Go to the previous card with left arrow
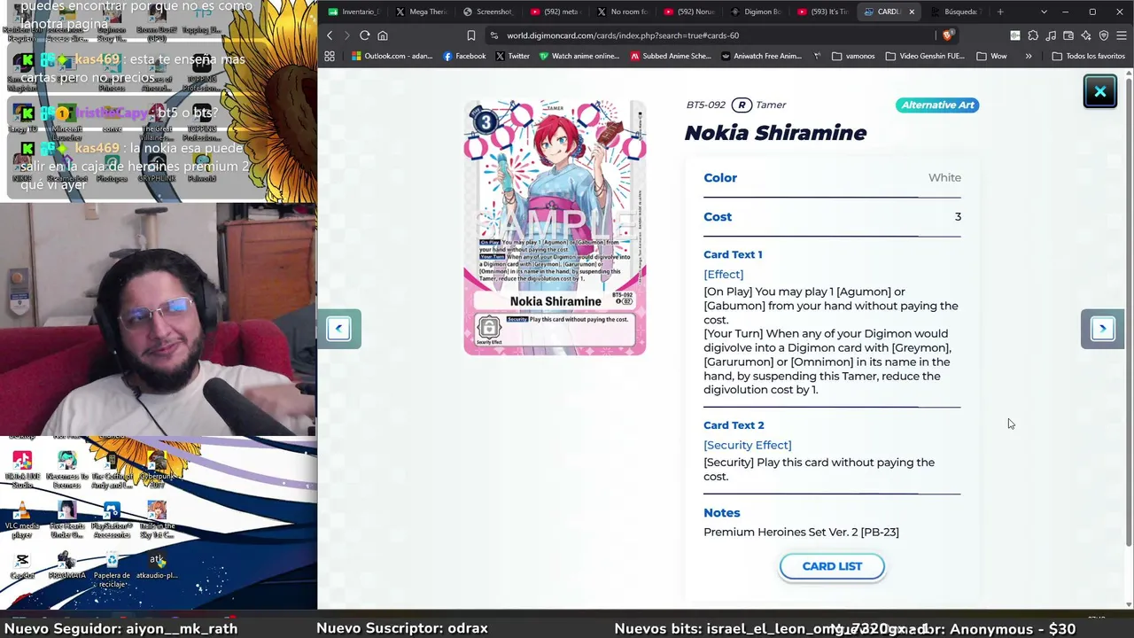 (x=338, y=329)
